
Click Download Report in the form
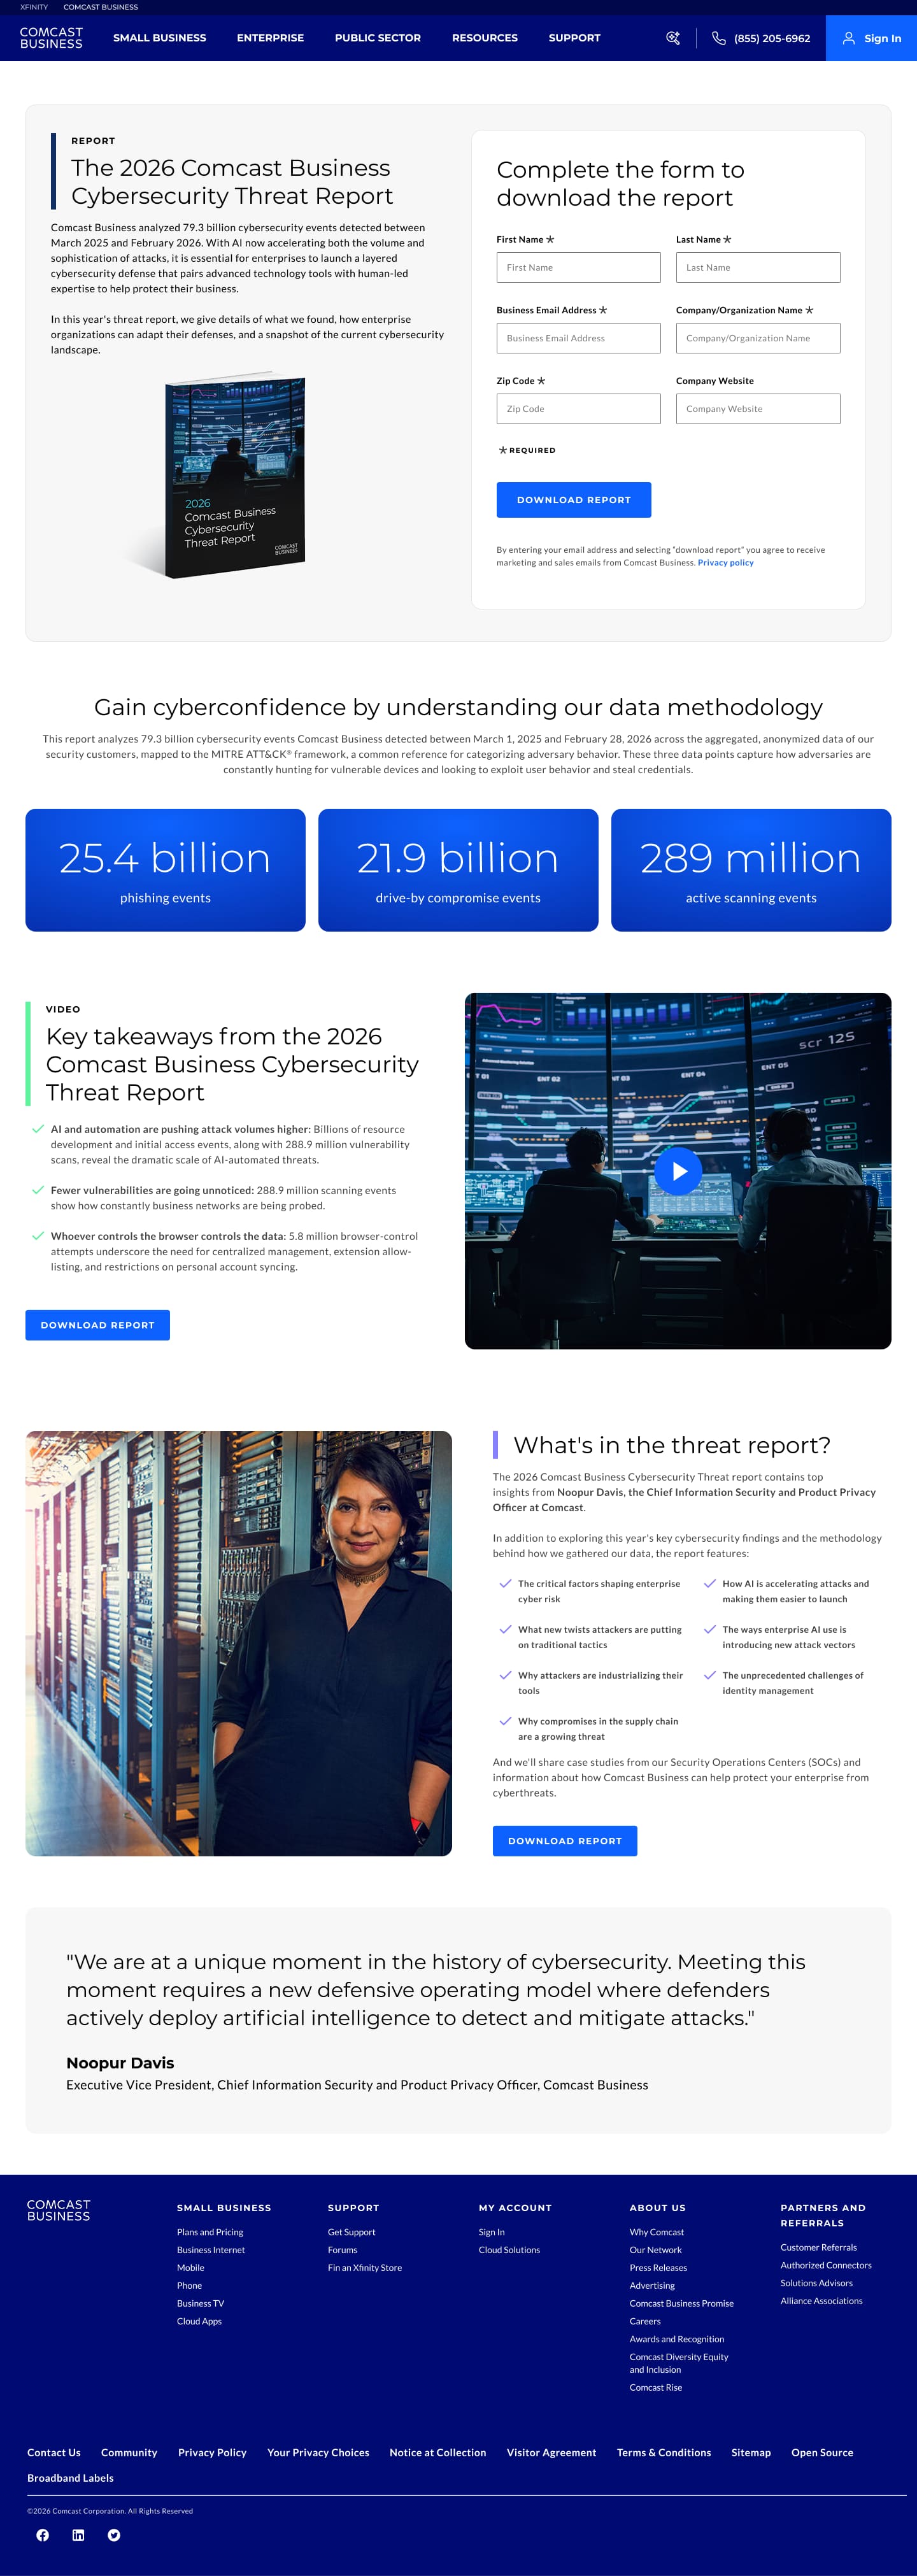(574, 500)
